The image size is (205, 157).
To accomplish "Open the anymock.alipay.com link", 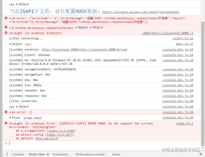I will coord(141,12).
